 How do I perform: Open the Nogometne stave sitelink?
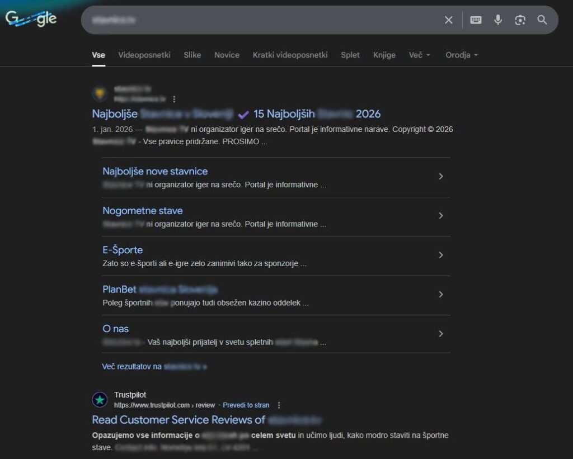[143, 211]
